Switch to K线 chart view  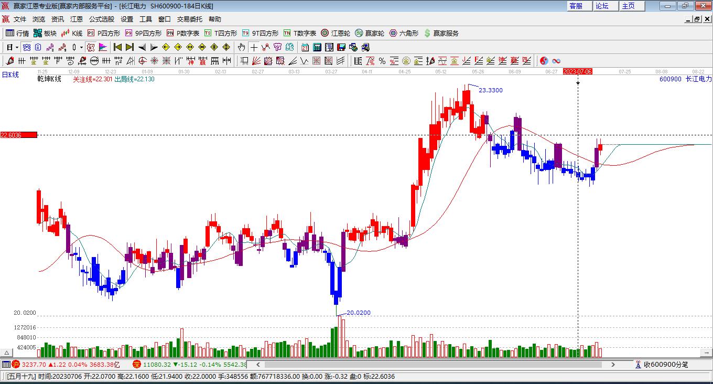pyautogui.click(x=72, y=33)
